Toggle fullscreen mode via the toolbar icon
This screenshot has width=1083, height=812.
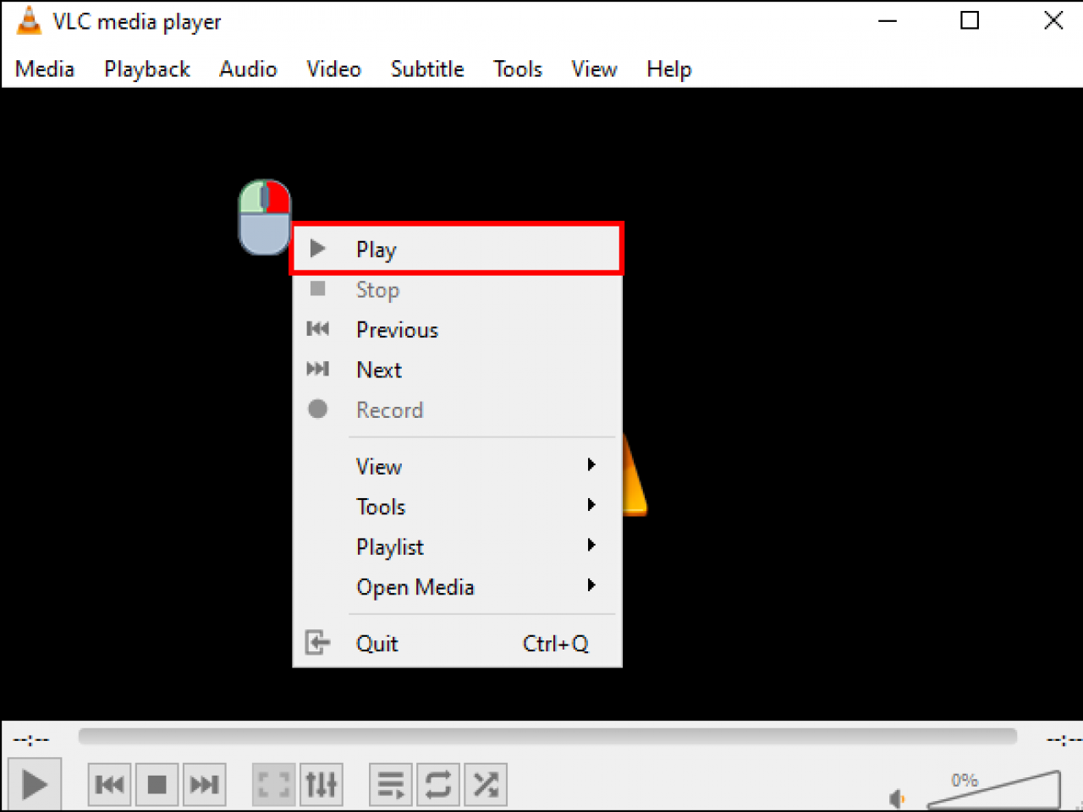(x=273, y=784)
